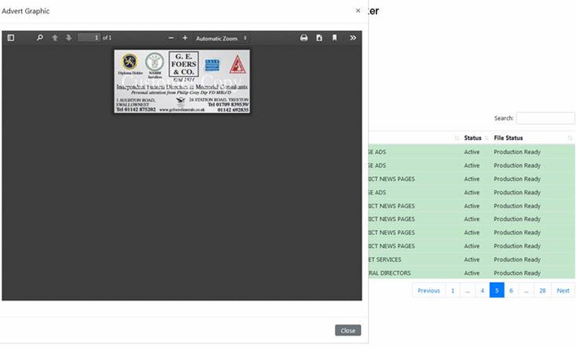Sort by the Status column
576x348 pixels.
476,138
